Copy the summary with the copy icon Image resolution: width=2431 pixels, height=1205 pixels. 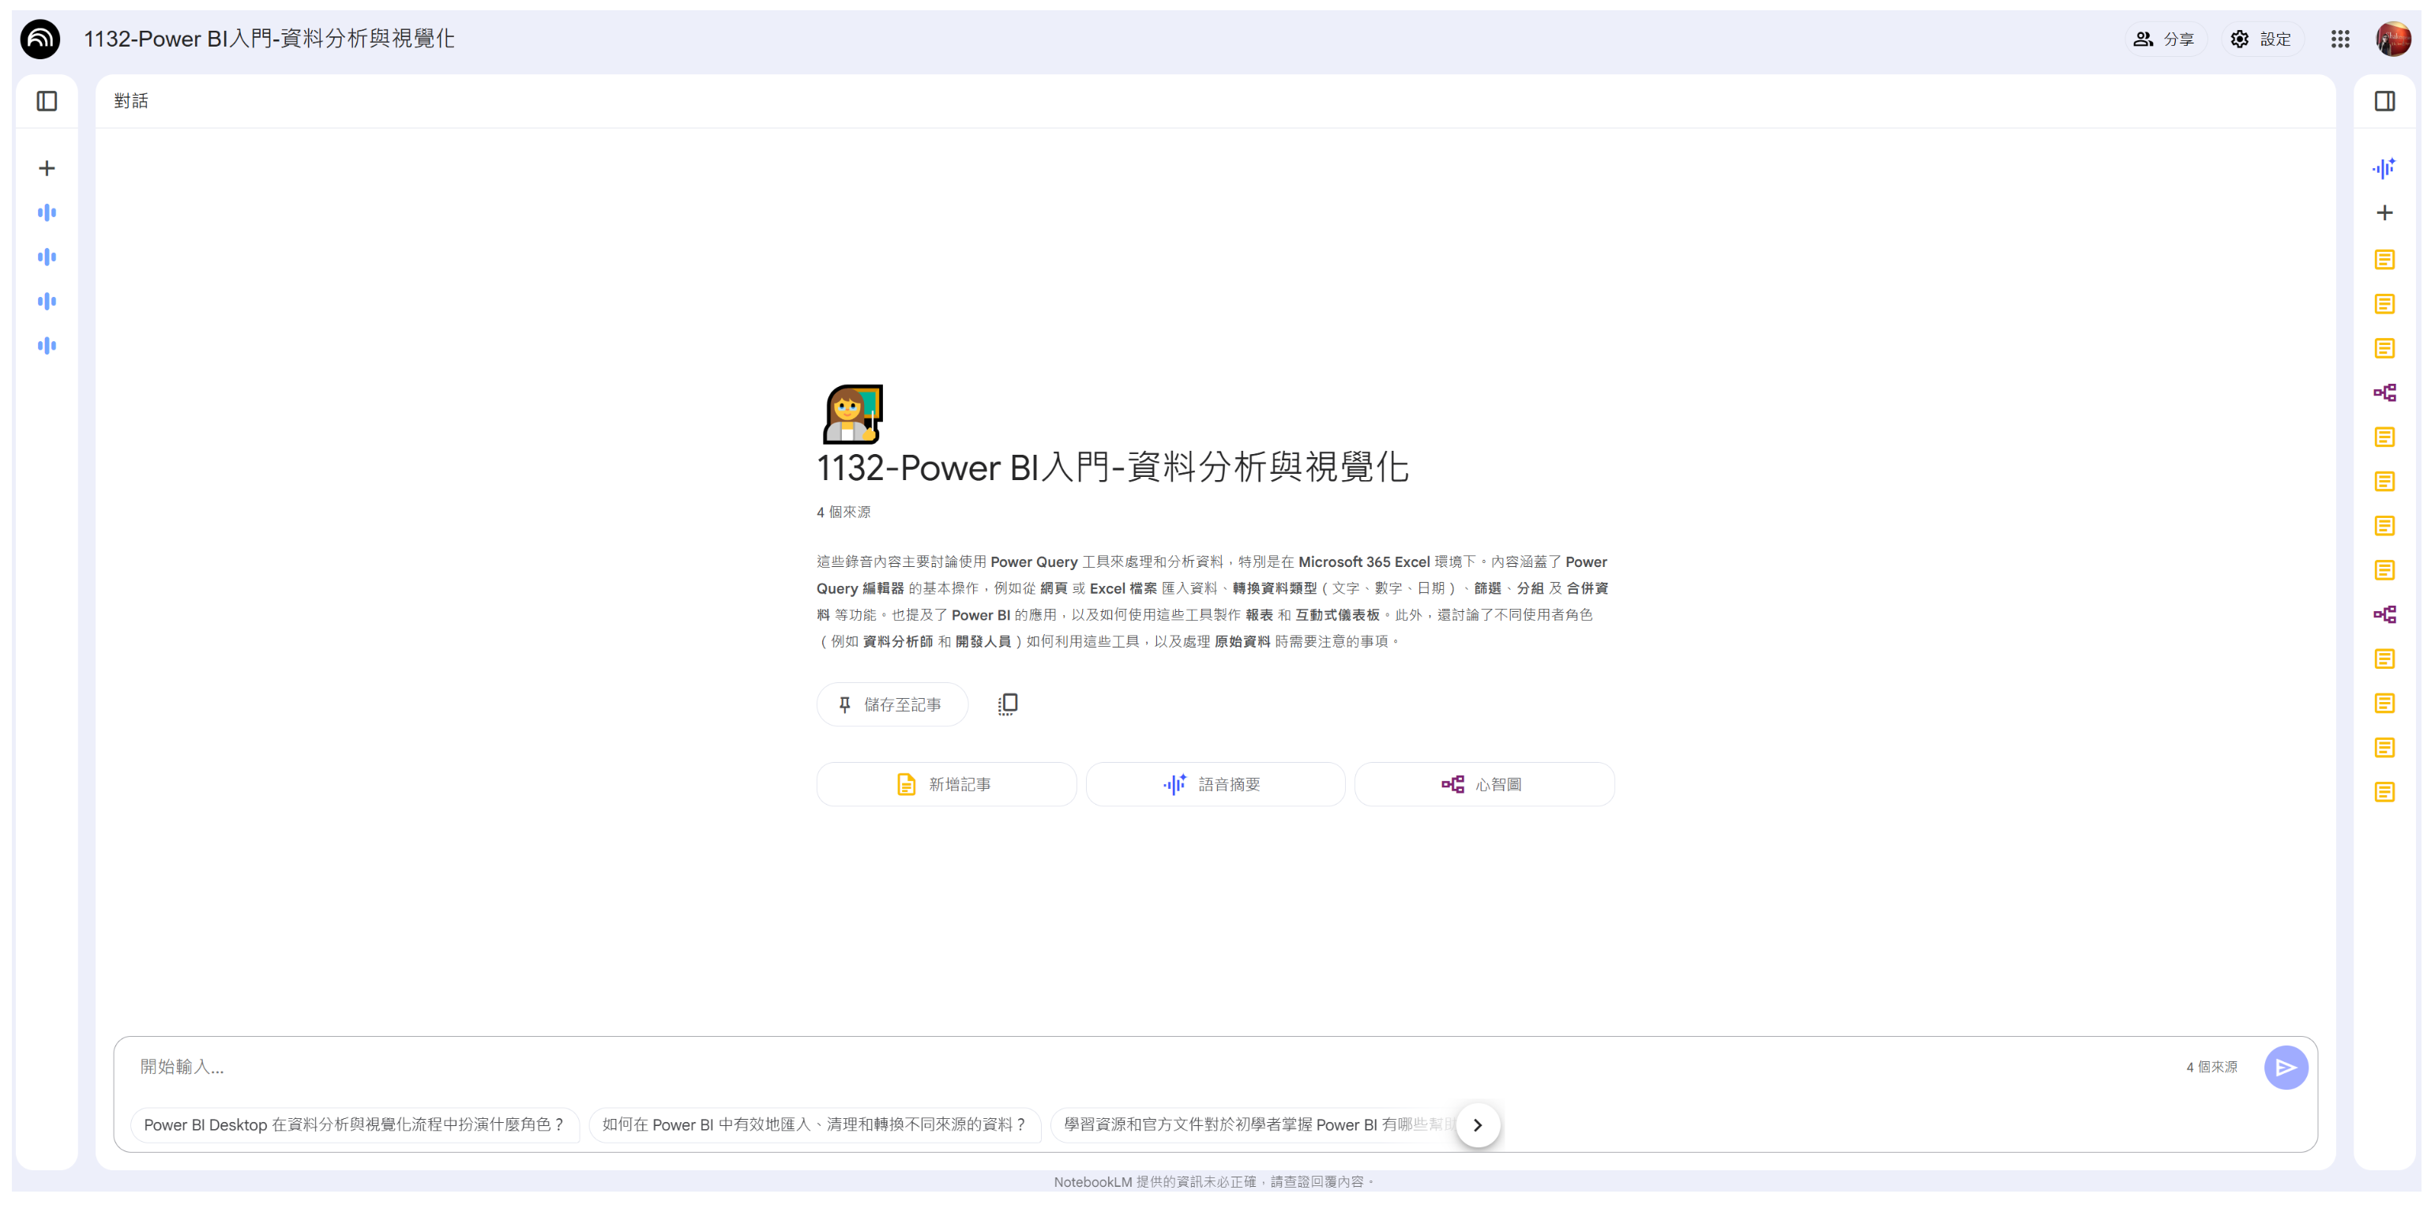[1008, 704]
